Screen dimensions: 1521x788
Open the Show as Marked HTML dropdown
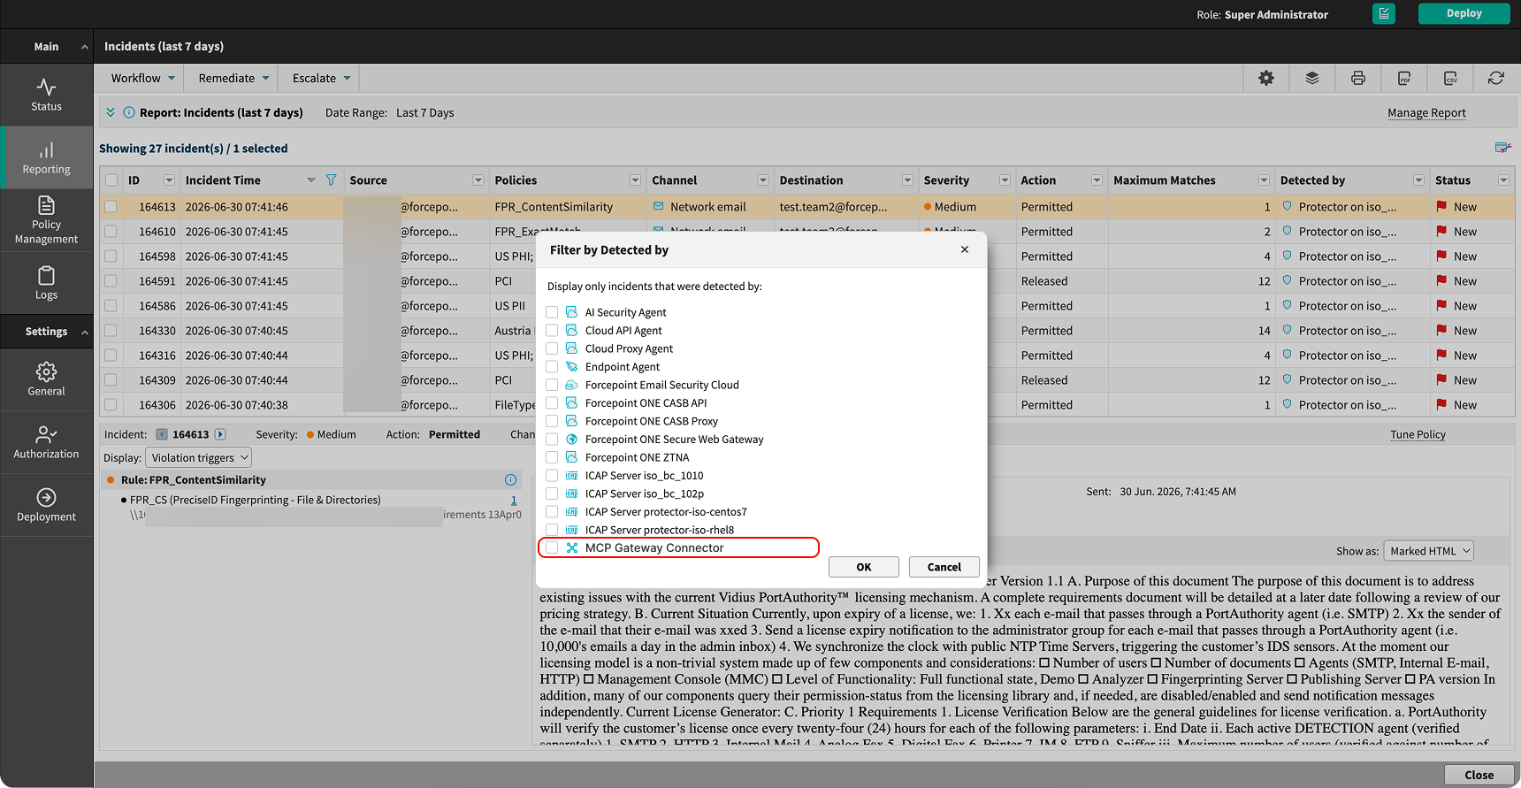coord(1428,551)
